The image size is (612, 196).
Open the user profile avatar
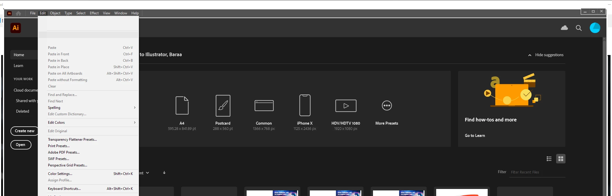595,28
